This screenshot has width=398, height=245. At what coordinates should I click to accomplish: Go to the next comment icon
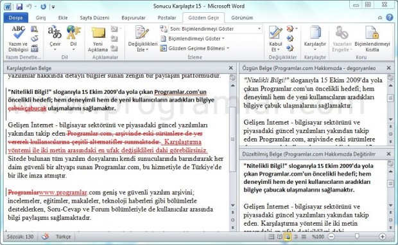114,48
